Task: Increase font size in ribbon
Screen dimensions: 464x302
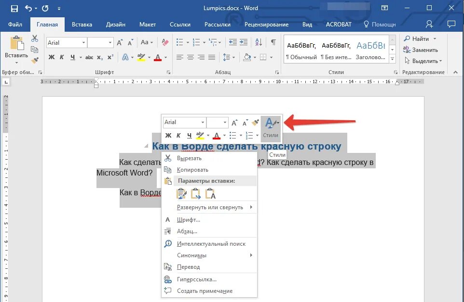Action: point(120,43)
